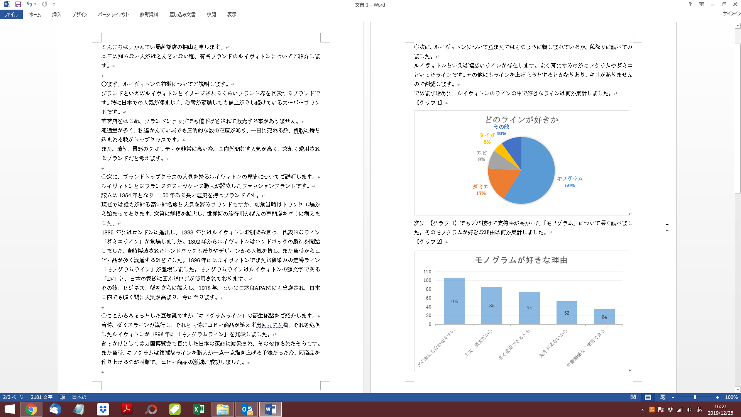Click the zoom in plus button
This screenshot has height=417, width=741.
click(717, 397)
